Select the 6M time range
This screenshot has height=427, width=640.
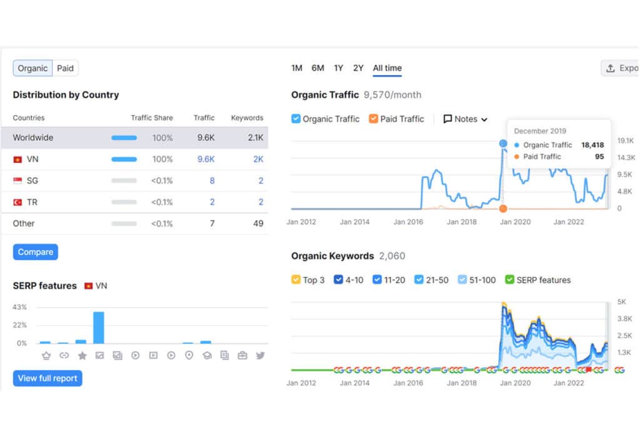318,68
